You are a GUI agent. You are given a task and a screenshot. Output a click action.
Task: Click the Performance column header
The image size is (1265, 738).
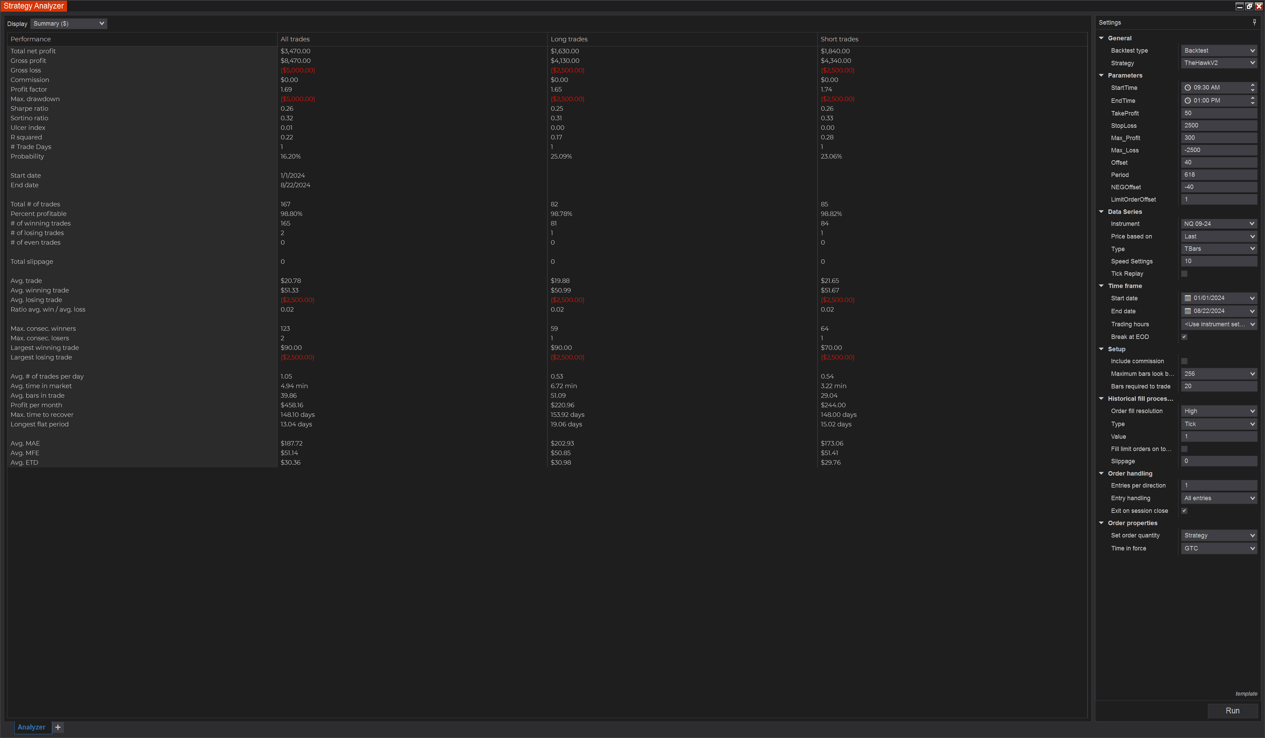pos(142,39)
